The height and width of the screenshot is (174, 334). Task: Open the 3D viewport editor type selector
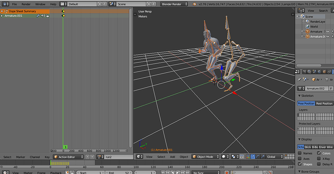(139, 157)
